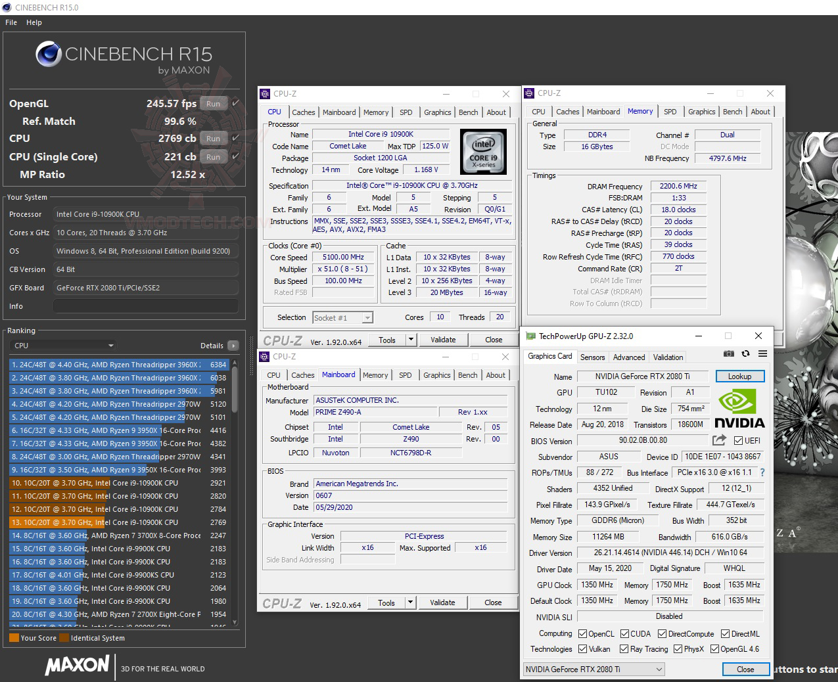Click the MAXON logo at bottom left
Viewport: 838px width, 682px height.
click(x=77, y=666)
